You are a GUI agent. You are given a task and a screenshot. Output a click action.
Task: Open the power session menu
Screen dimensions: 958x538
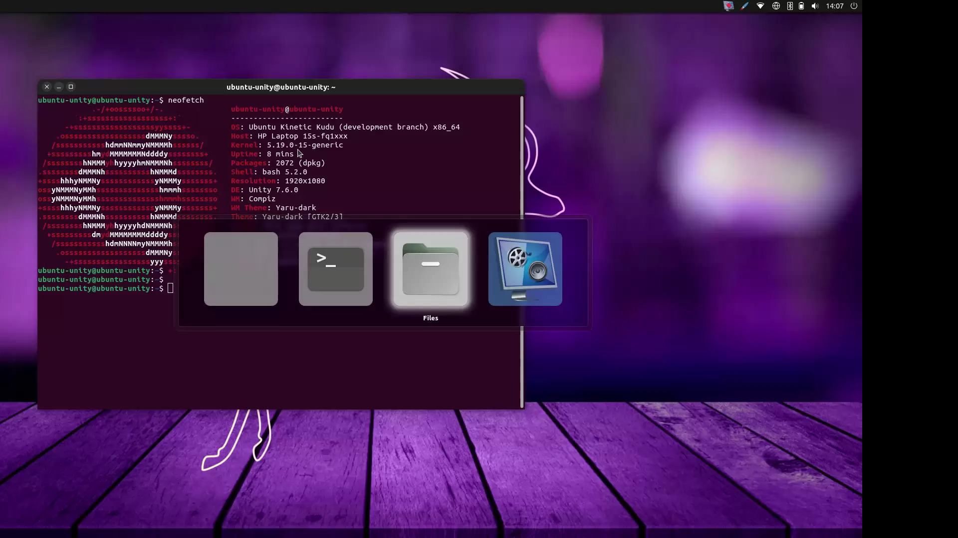[x=854, y=6]
